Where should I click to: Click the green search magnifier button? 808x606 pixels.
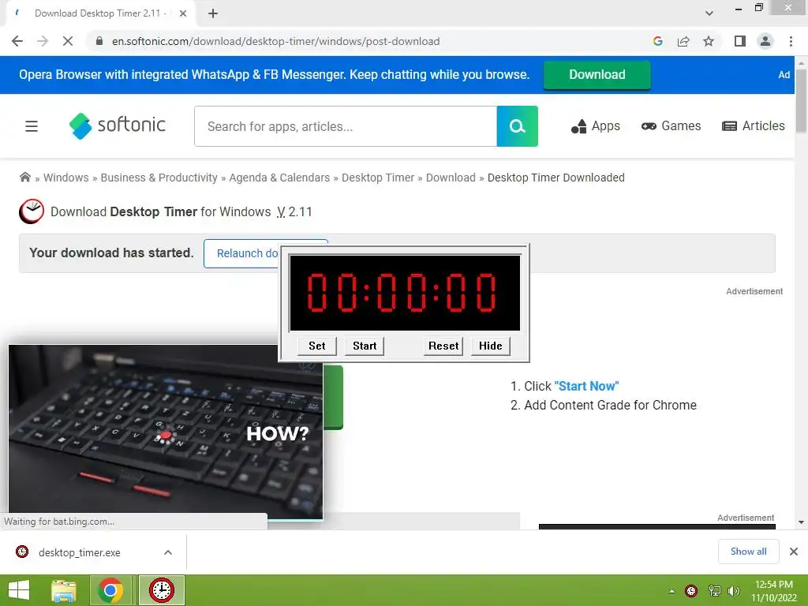tap(517, 126)
